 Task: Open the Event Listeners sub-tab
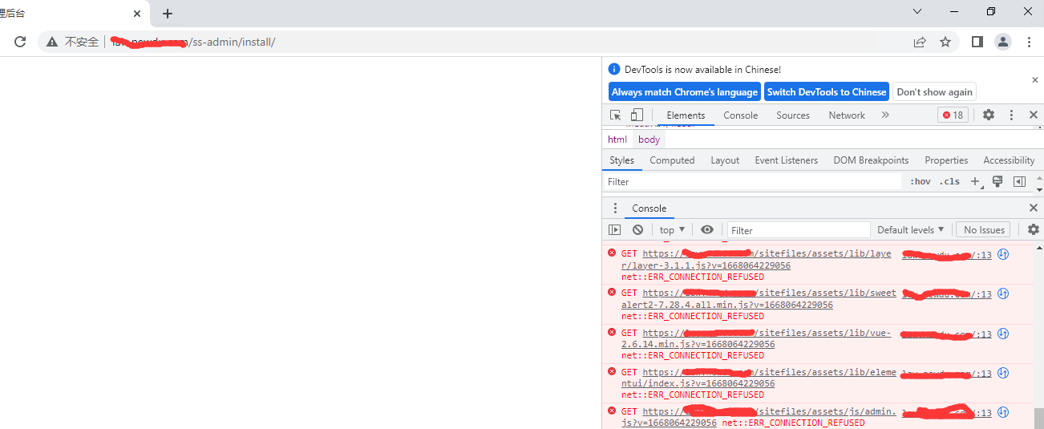(786, 160)
